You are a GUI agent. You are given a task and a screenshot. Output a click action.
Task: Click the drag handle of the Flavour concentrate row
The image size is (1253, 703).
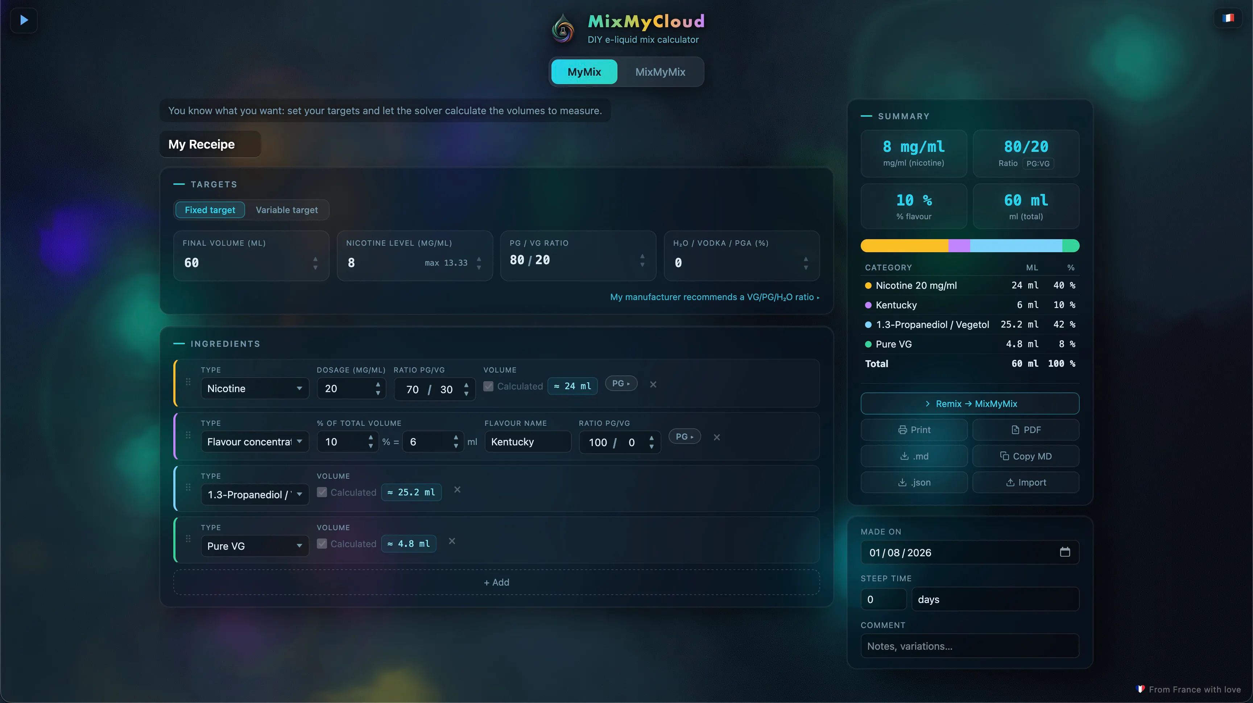(x=188, y=435)
